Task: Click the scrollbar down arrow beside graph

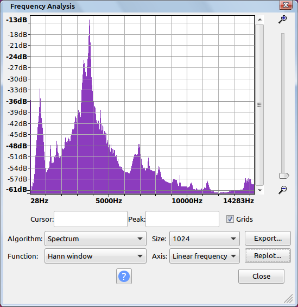Action: tap(259, 190)
